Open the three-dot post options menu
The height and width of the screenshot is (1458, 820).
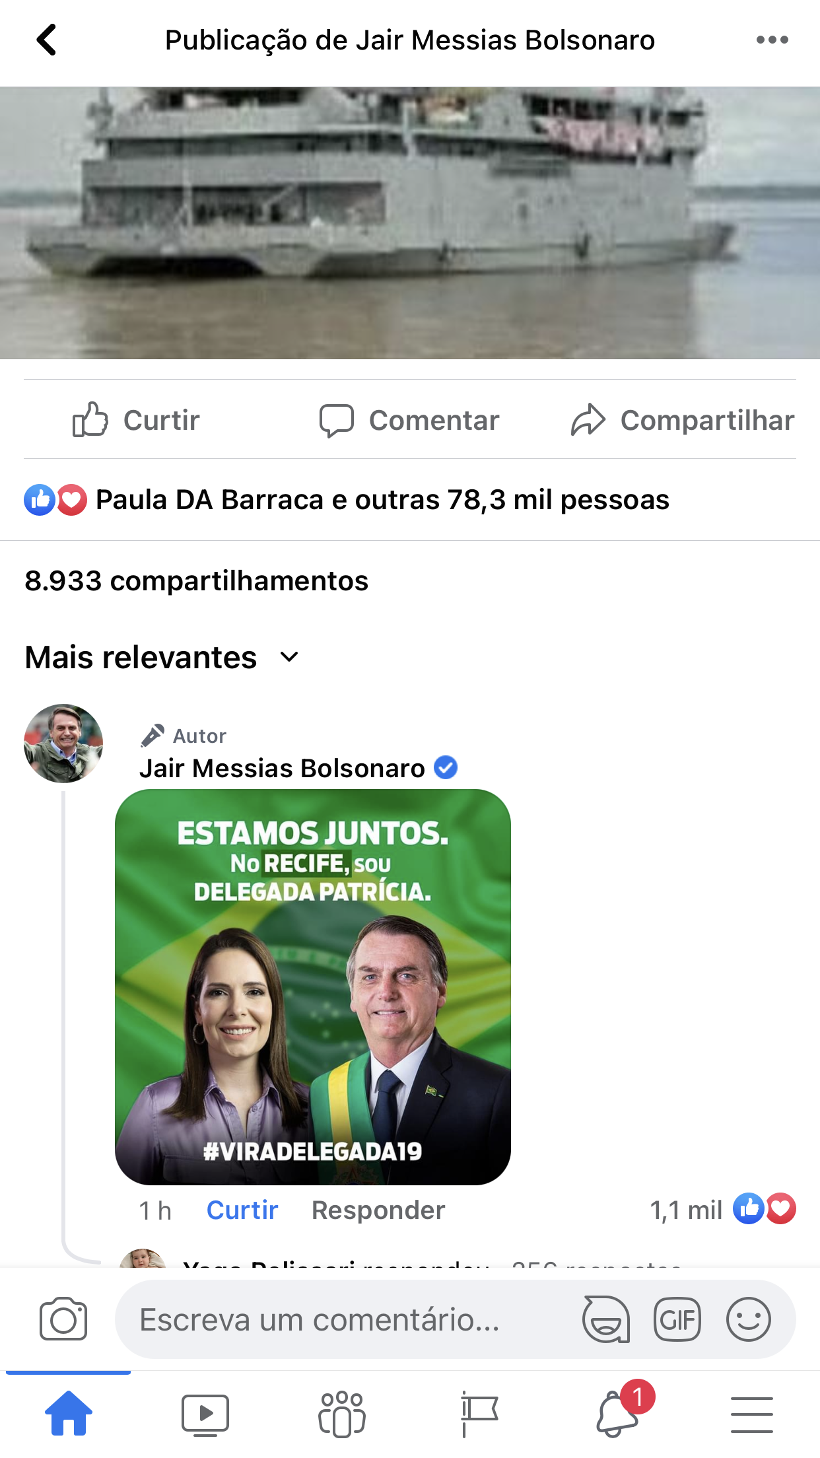click(772, 40)
